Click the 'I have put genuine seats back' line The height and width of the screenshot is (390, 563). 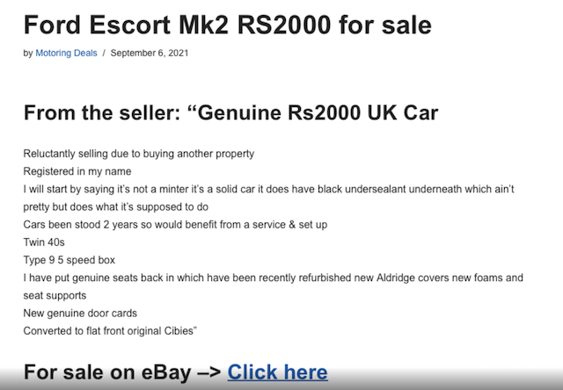click(x=273, y=278)
